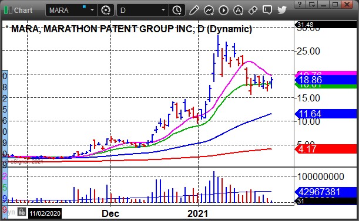The image size is (359, 221).
Task: Click the green Chart window icon
Action: 8,11
